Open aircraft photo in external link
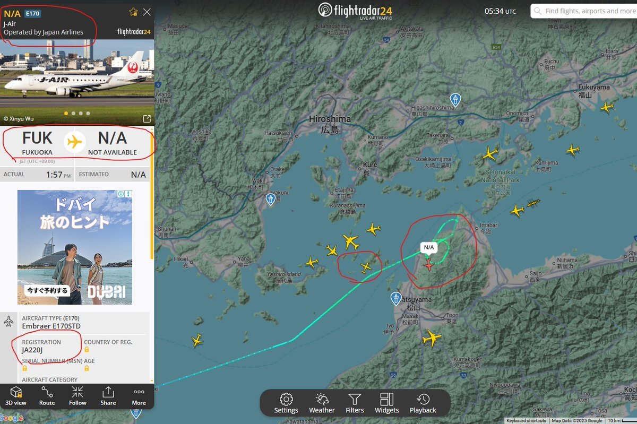The image size is (637, 424). coord(147,119)
